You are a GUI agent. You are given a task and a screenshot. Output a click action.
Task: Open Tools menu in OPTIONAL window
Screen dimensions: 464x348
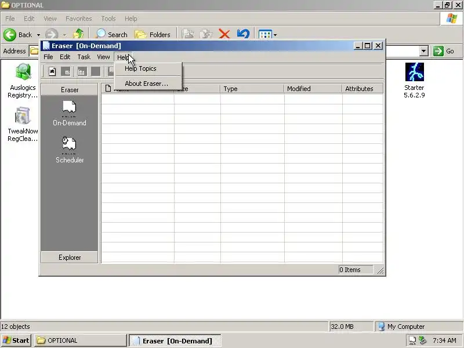108,19
